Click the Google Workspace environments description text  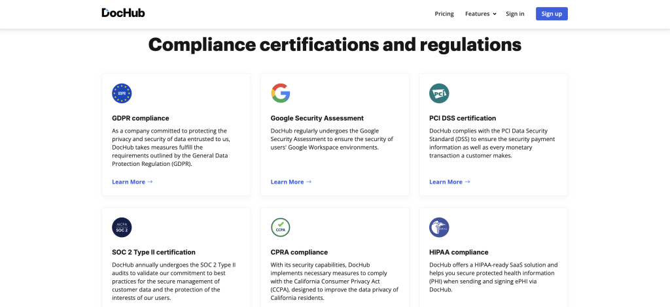pos(332,139)
